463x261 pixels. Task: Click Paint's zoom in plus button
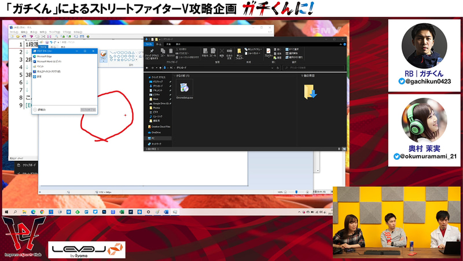(307, 192)
